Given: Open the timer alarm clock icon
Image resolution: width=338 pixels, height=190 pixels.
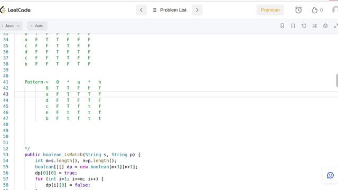Looking at the screenshot, I should coord(298,10).
